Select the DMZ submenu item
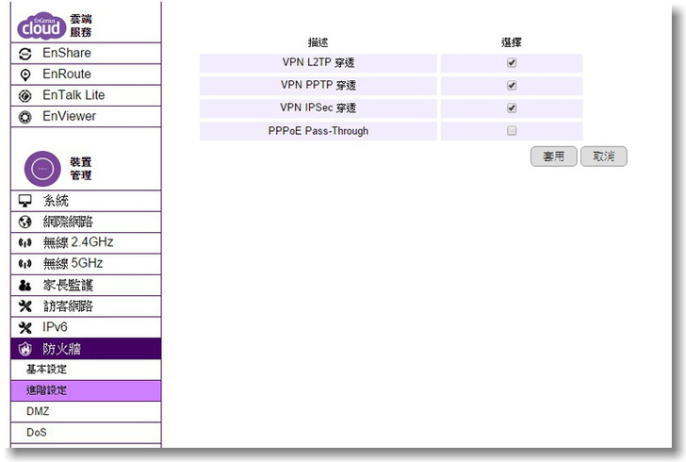 pyautogui.click(x=86, y=412)
